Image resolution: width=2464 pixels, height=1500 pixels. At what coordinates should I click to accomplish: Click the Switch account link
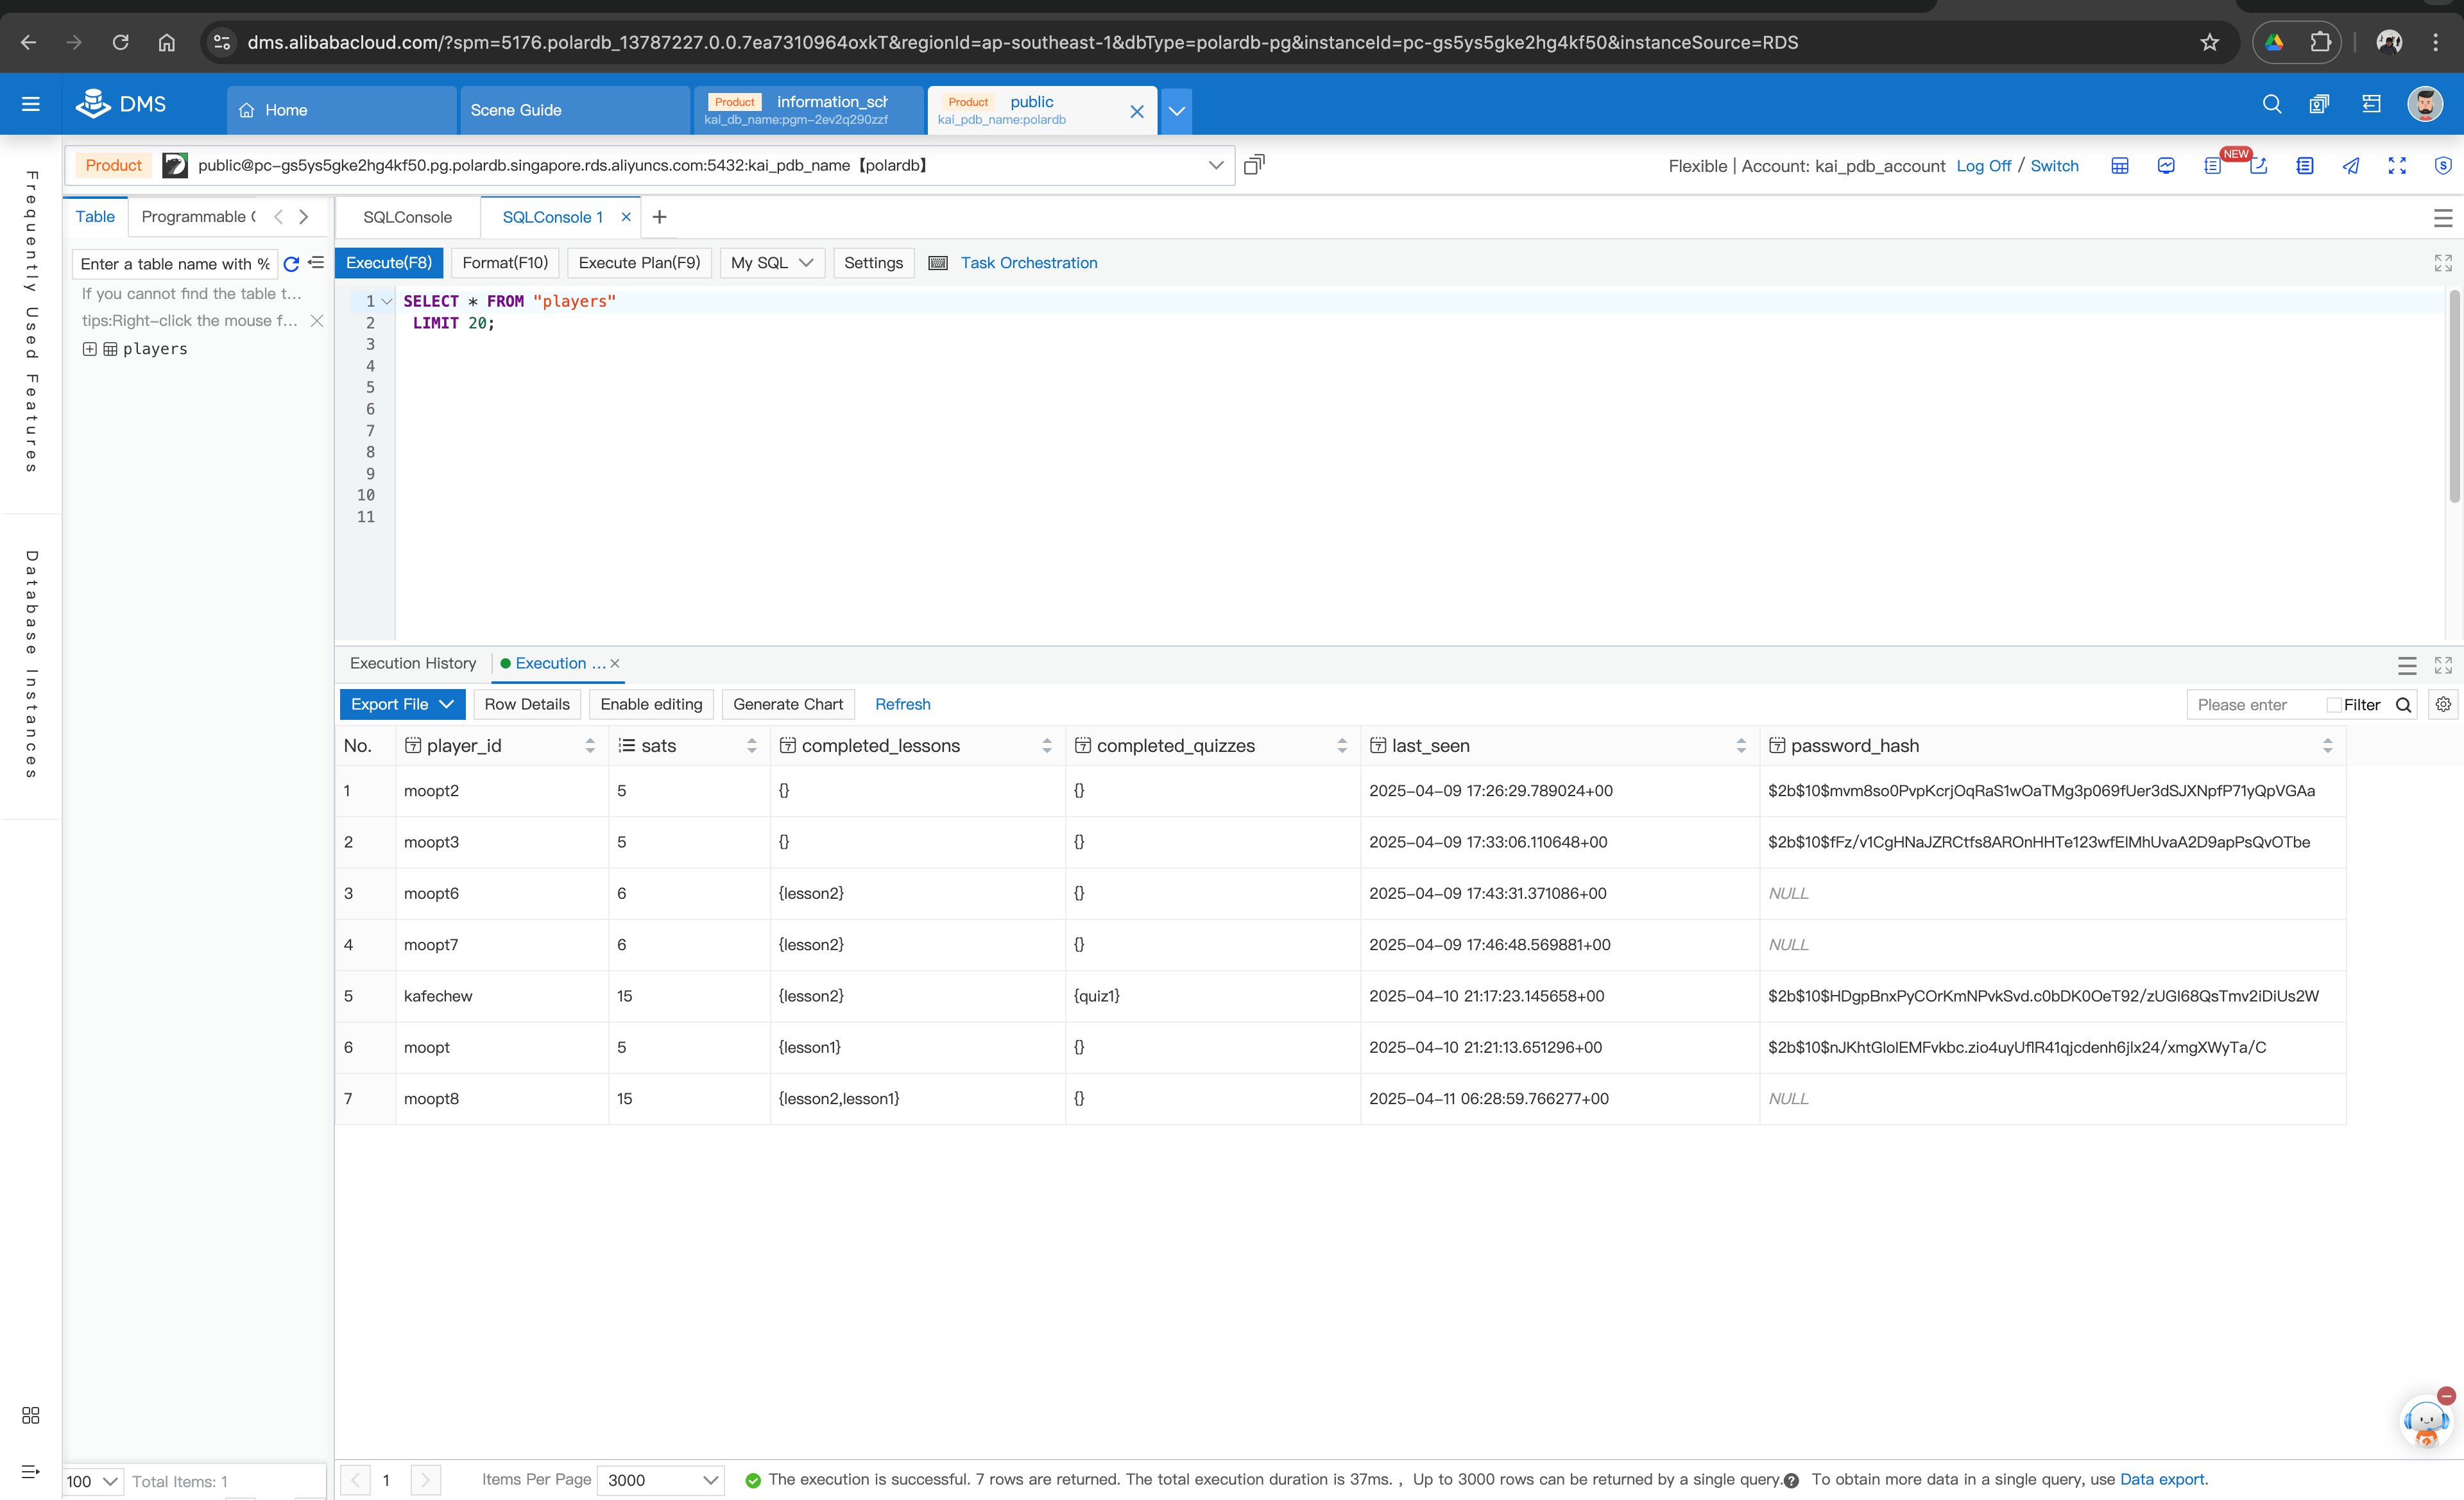[x=2054, y=166]
